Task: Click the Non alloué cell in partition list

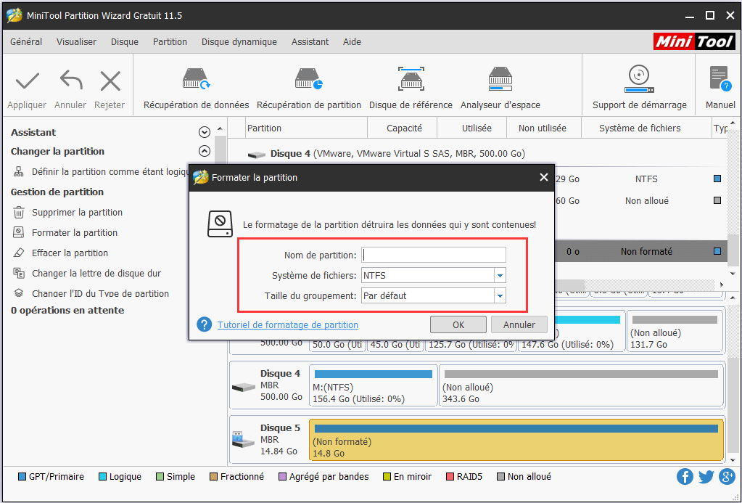Action: pyautogui.click(x=646, y=201)
